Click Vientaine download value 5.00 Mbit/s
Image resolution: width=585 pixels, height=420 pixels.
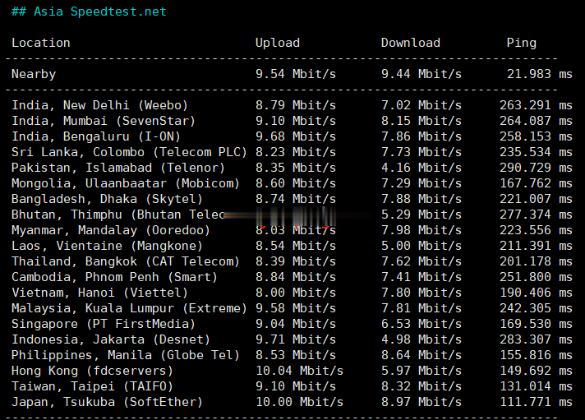point(421,246)
